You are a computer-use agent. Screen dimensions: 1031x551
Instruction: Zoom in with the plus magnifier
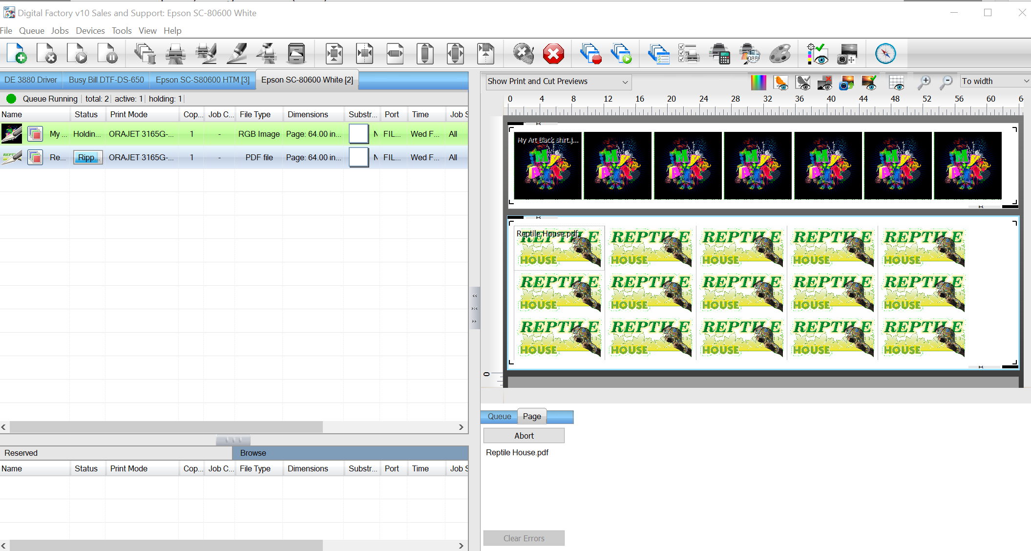(x=924, y=82)
